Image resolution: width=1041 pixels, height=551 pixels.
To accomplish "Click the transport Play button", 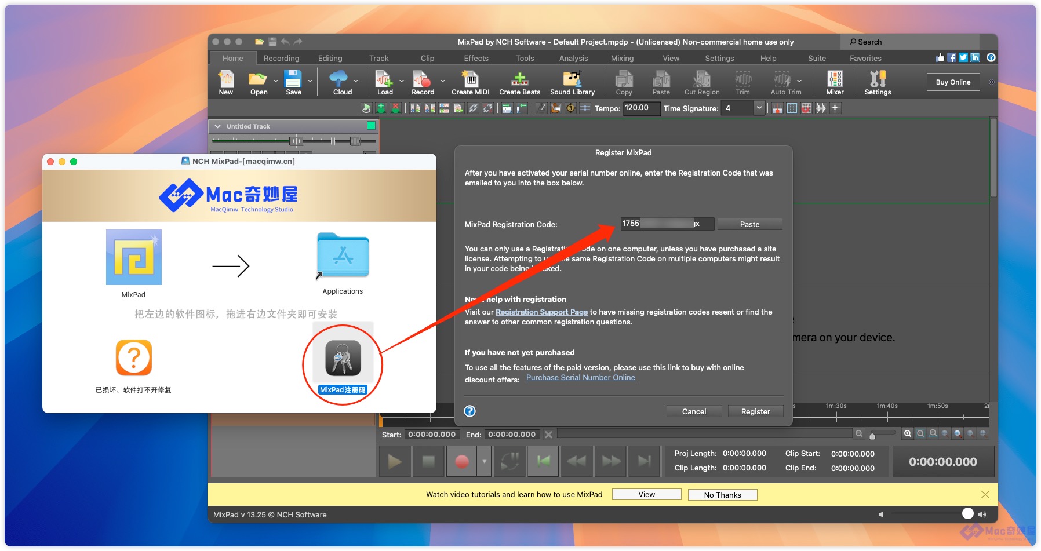I will pyautogui.click(x=395, y=461).
